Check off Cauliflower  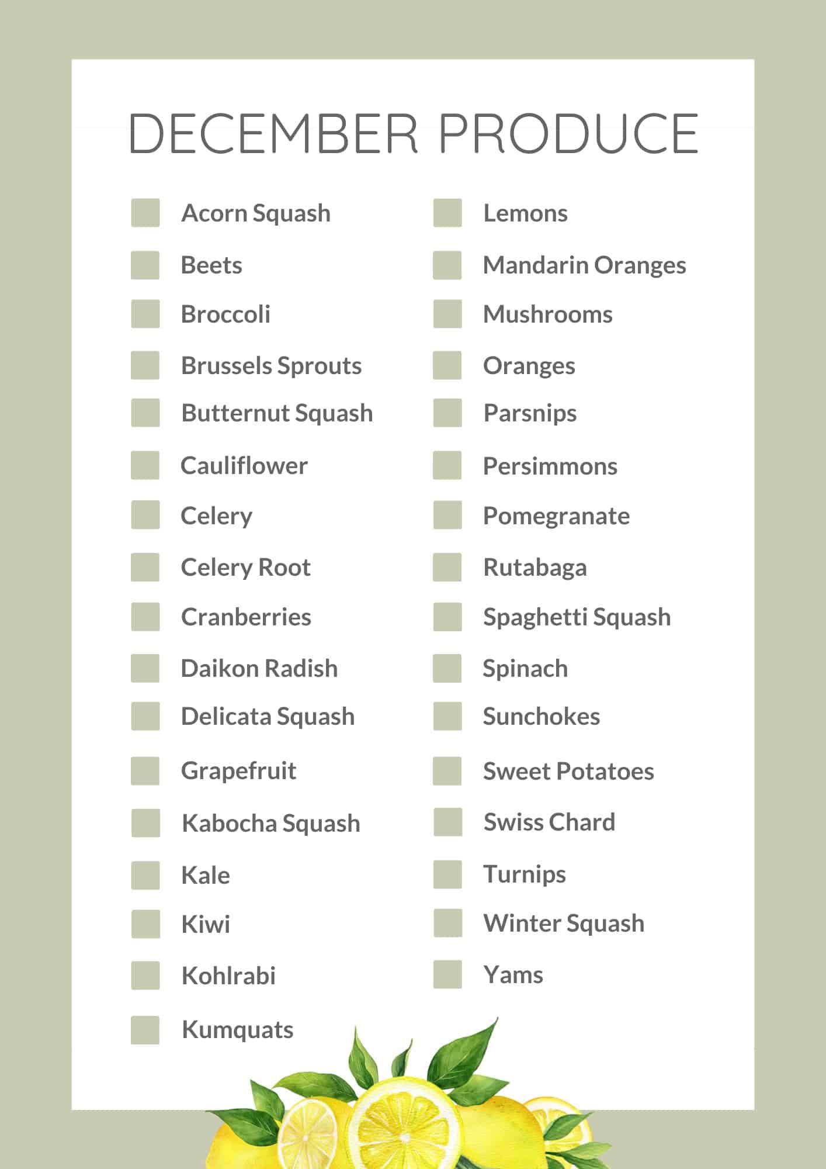(x=145, y=465)
